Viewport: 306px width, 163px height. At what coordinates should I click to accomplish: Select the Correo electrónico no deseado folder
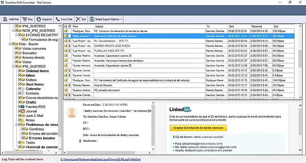(x=42, y=97)
